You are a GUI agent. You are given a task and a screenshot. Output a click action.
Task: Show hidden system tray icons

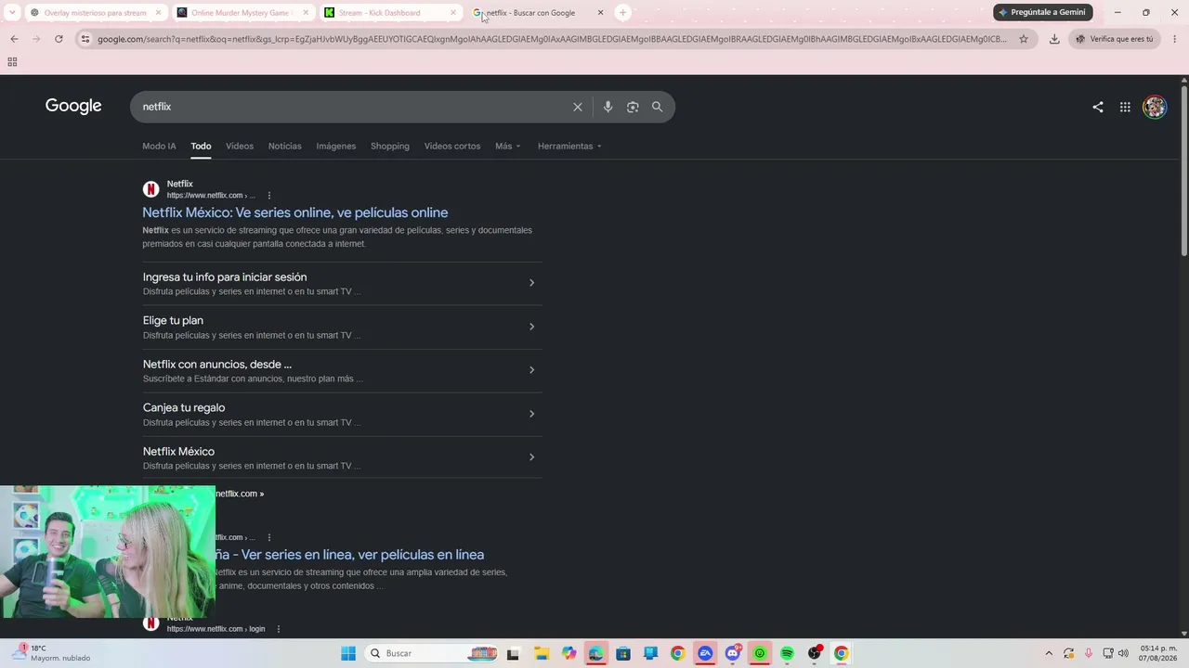1049,653
